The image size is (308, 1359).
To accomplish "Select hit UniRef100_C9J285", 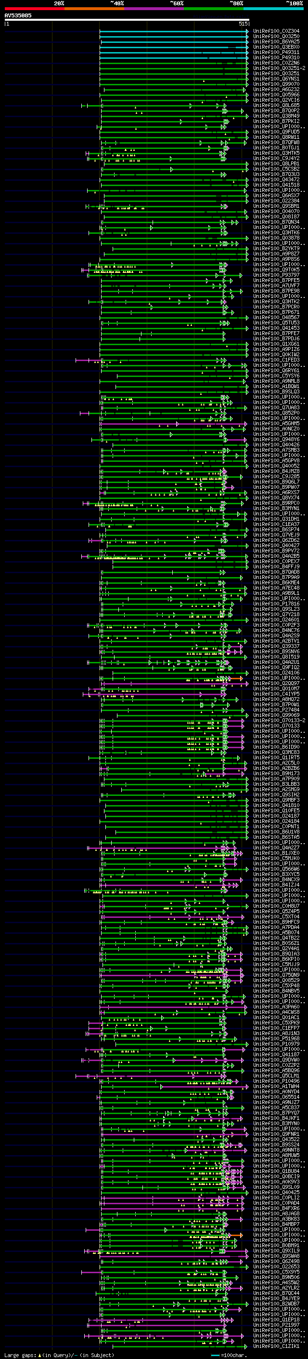I will [x=276, y=476].
